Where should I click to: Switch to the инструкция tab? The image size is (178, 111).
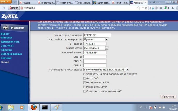pos(46,3)
